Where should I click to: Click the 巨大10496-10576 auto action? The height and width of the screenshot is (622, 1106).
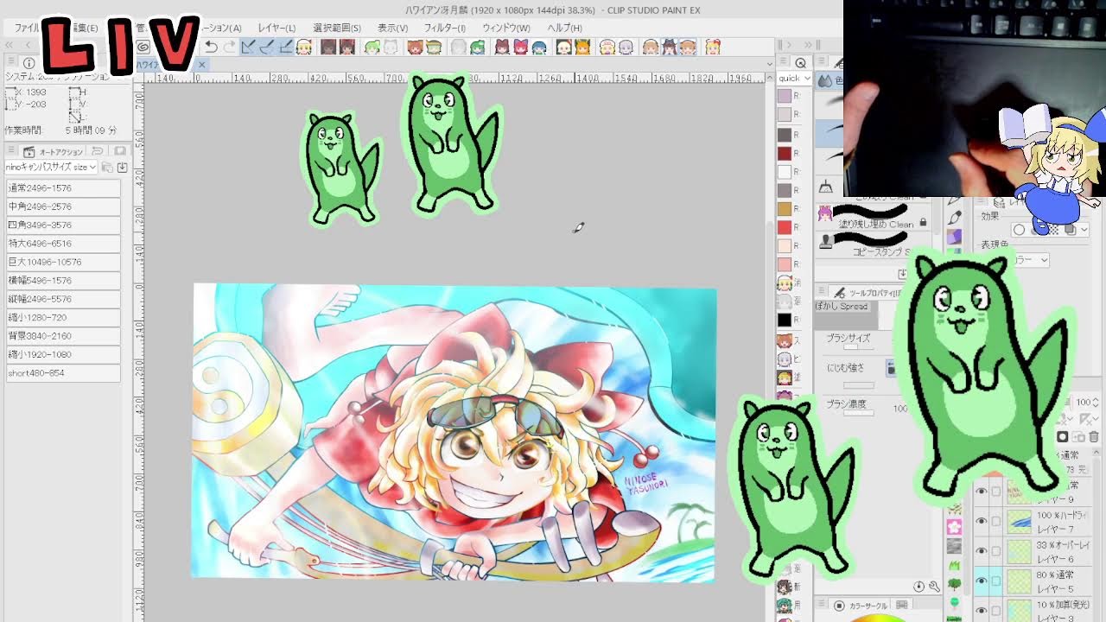coord(62,262)
